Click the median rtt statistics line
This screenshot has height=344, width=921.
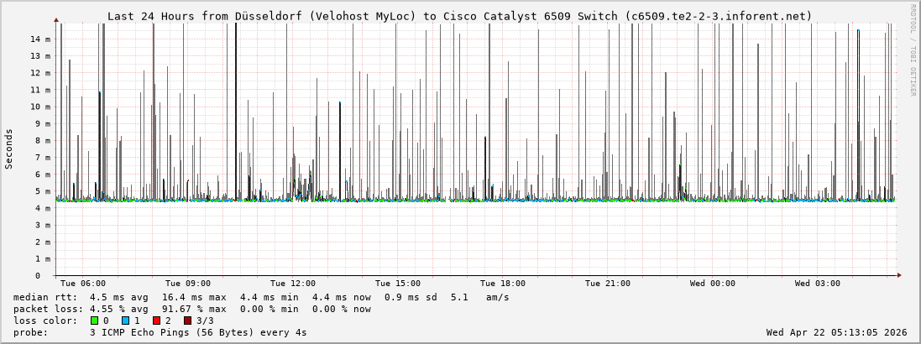tap(261, 297)
